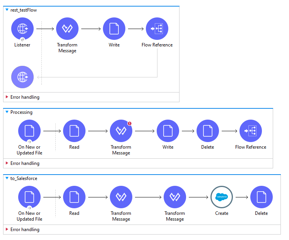Select the Salesforce Create connector
Screen dimensions: 289x240
tap(222, 197)
